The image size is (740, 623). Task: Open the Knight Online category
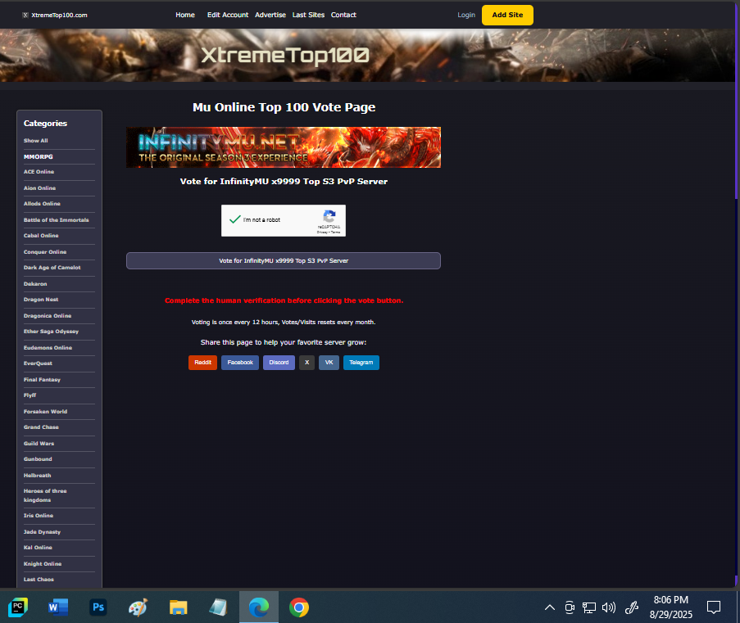(x=43, y=563)
